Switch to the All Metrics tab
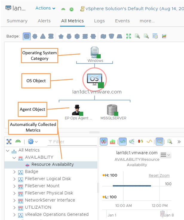The image size is (184, 220). pyautogui.click(x=72, y=21)
